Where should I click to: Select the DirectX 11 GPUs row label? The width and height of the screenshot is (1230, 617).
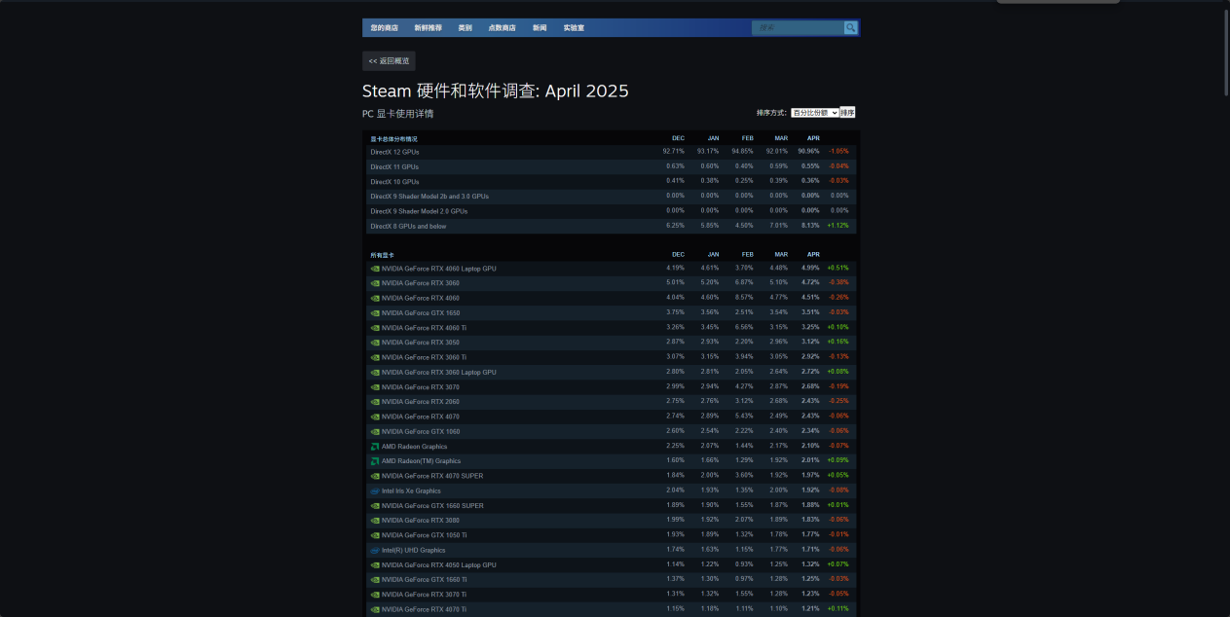pos(394,166)
